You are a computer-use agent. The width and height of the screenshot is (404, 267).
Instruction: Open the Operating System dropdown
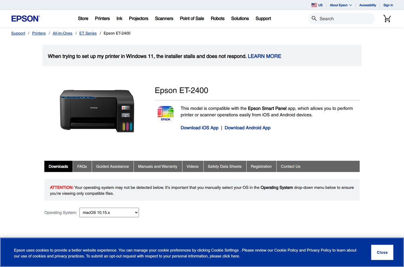pyautogui.click(x=109, y=212)
